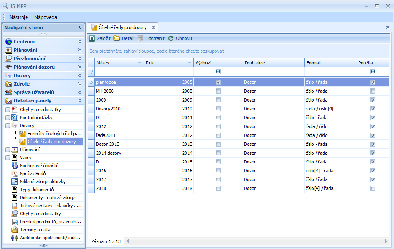Expand the Vzory tree node
This screenshot has width=394, height=249.
pos(8,158)
